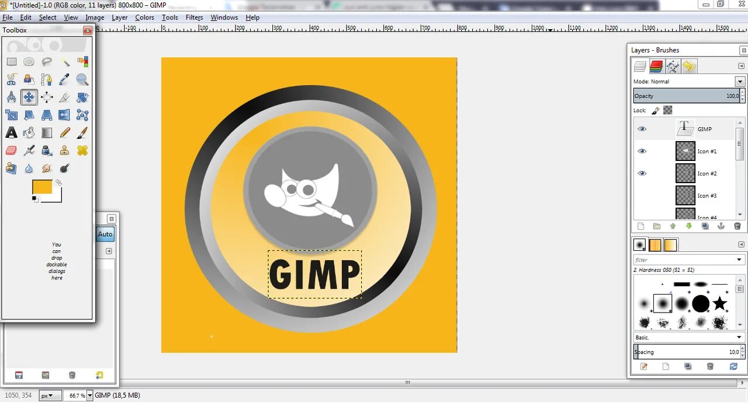Screen dimensions: 748x403
Task: Refresh the brushes list
Action: pos(733,366)
